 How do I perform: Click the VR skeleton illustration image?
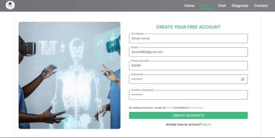pyautogui.click(x=70, y=75)
